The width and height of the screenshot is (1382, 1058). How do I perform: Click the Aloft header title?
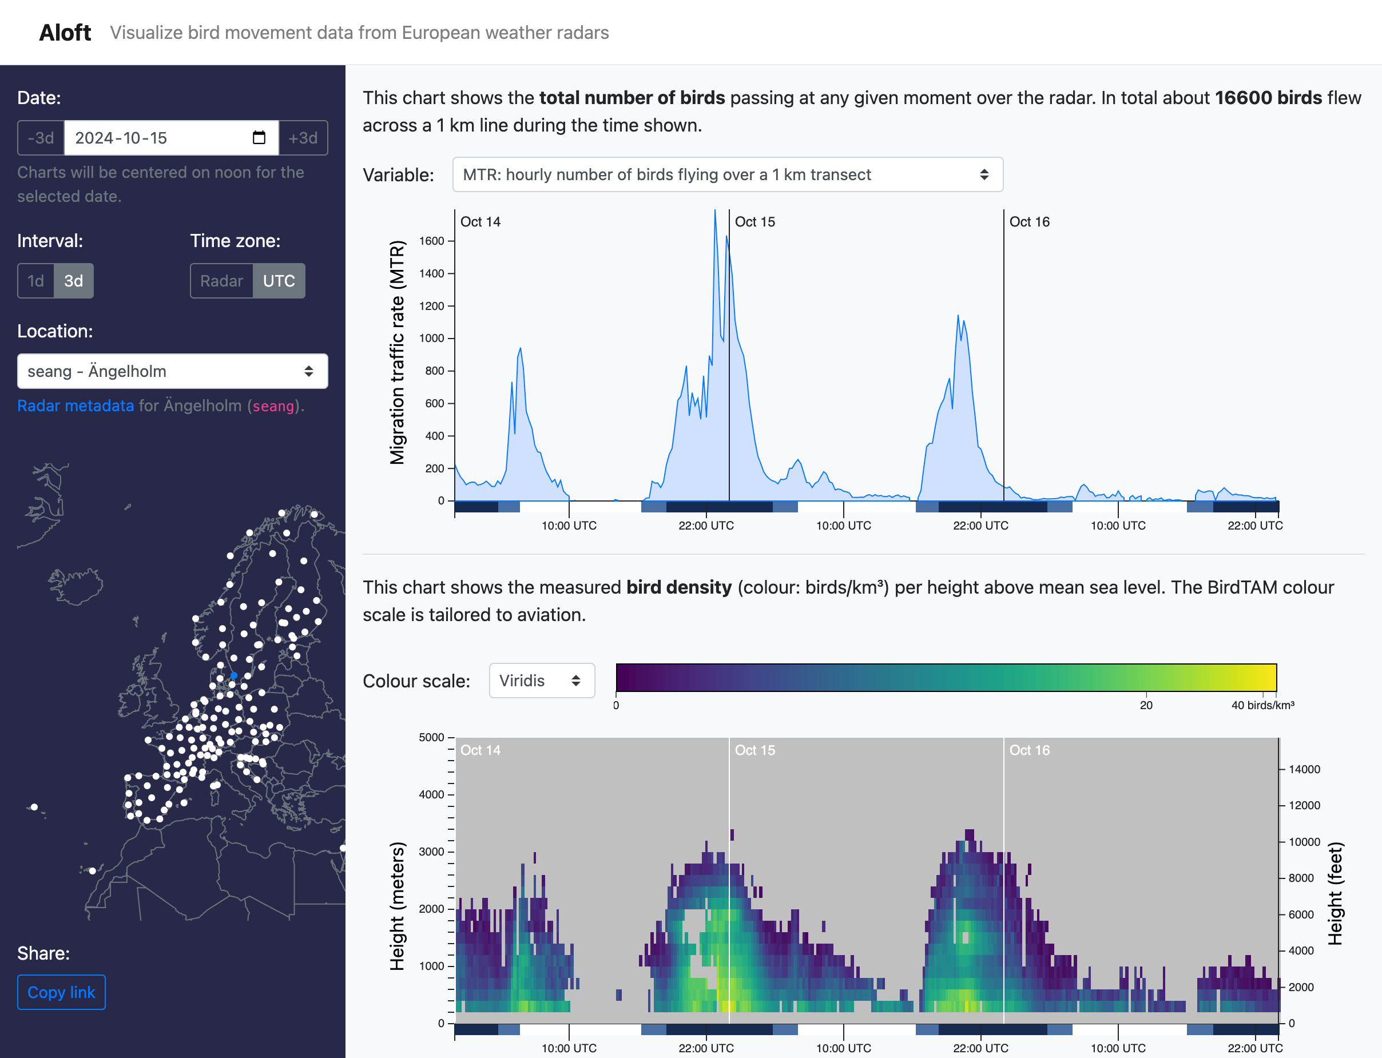(65, 32)
